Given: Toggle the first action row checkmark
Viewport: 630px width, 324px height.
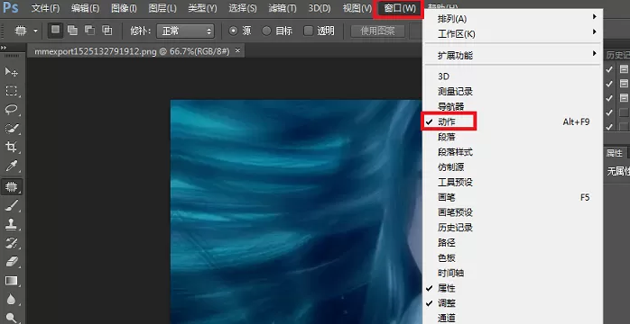Looking at the screenshot, I should (x=609, y=69).
